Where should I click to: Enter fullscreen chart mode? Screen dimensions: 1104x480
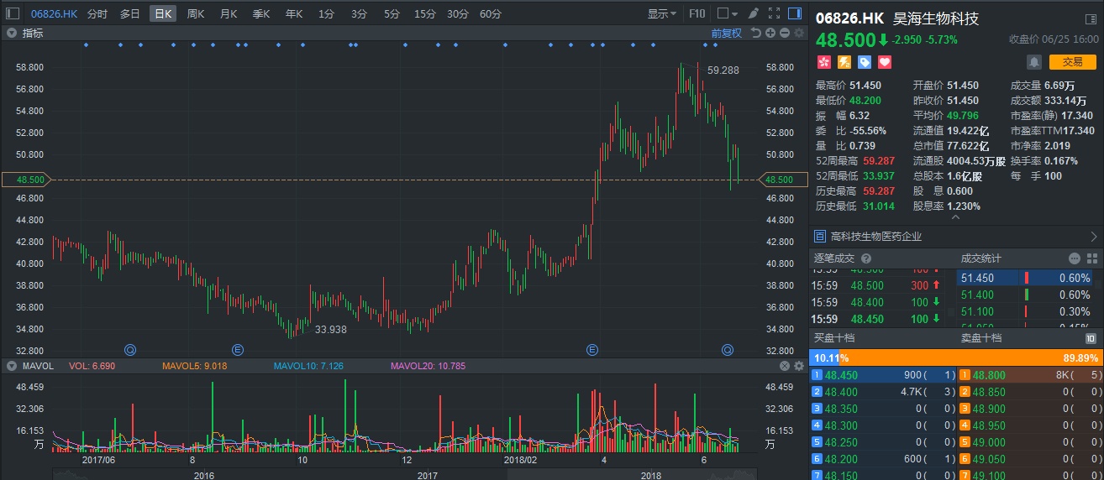click(773, 13)
